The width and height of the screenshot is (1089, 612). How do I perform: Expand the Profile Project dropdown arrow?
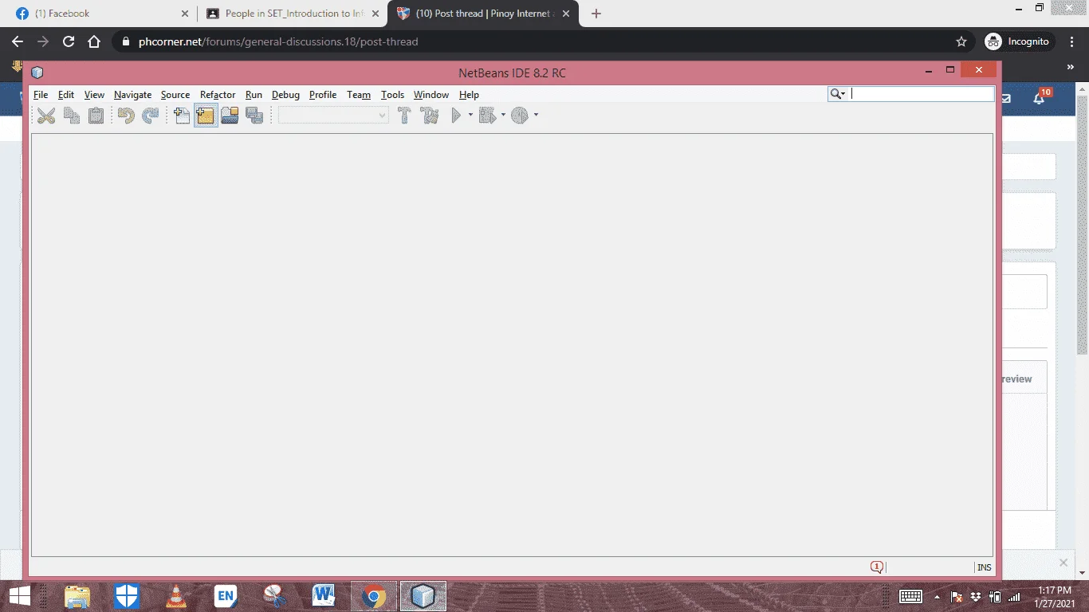click(x=536, y=116)
